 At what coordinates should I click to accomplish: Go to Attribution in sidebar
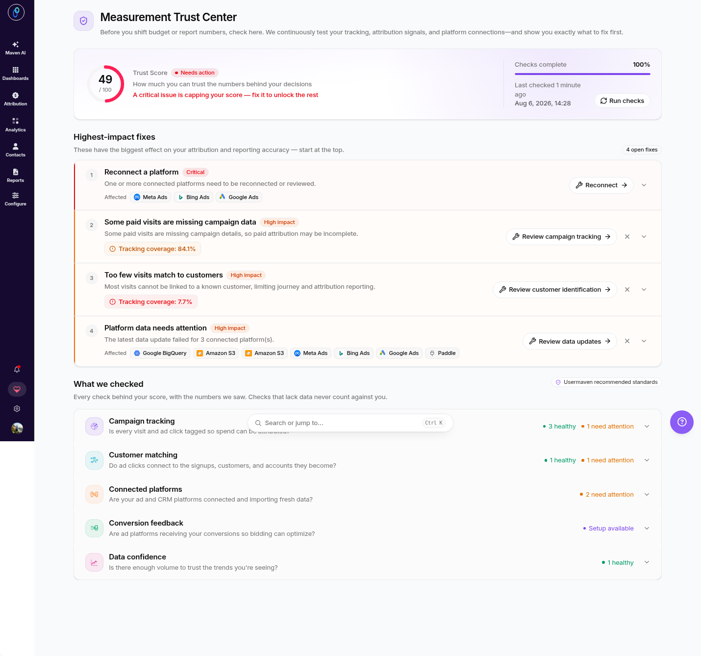click(x=16, y=99)
